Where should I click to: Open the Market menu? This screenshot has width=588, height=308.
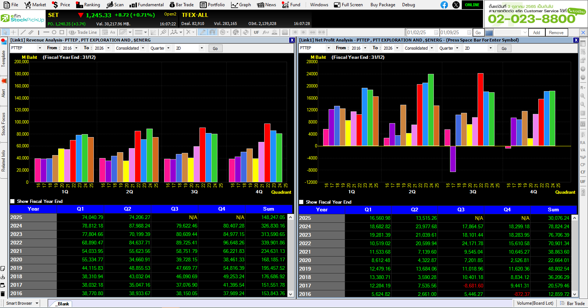tap(35, 5)
